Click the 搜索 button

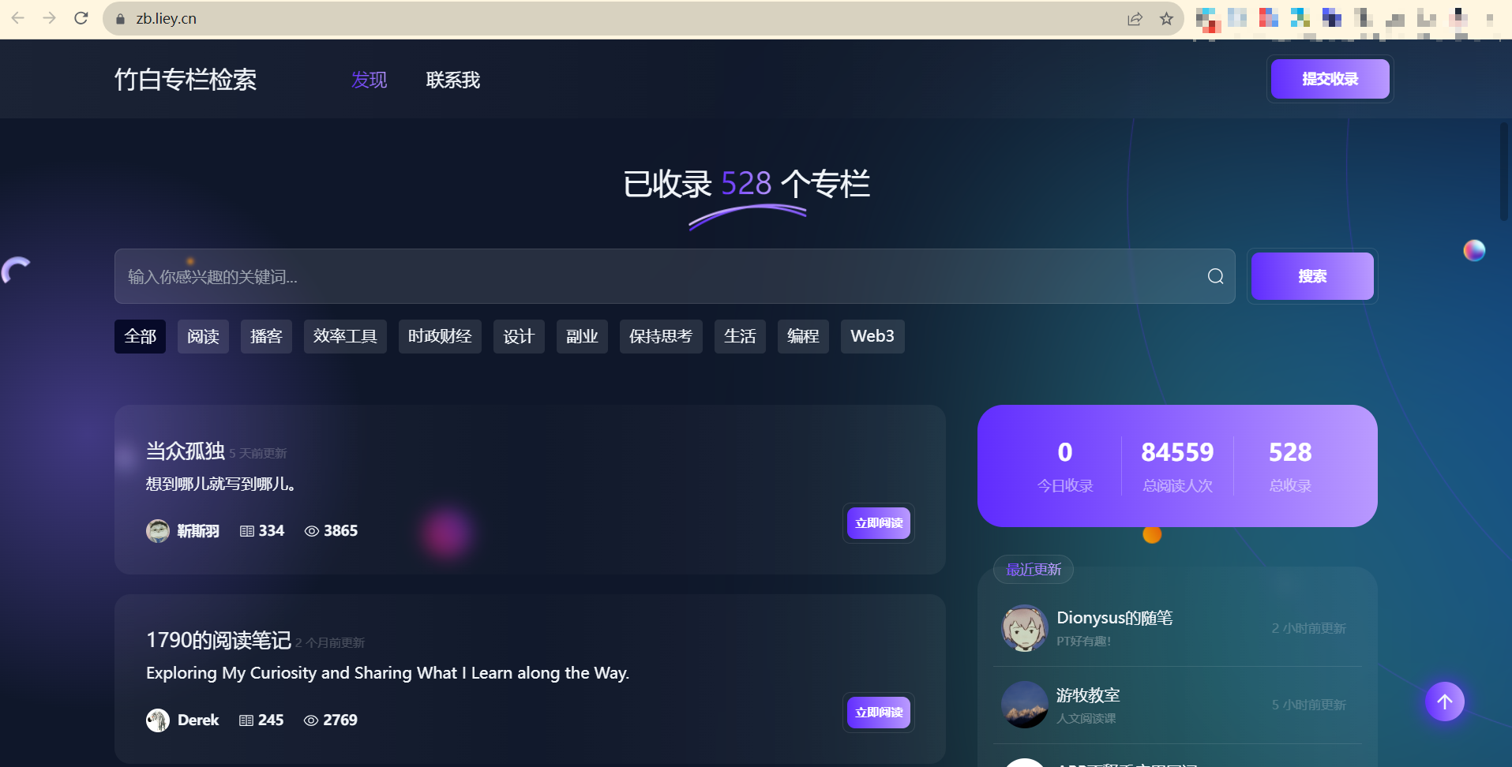click(1312, 276)
